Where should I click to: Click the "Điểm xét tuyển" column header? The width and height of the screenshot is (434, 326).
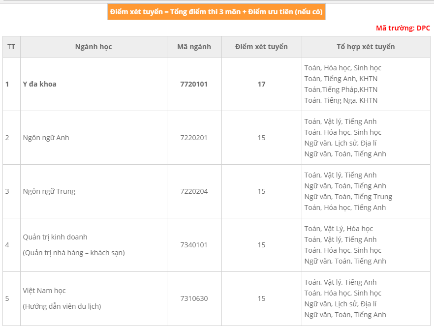tap(261, 47)
